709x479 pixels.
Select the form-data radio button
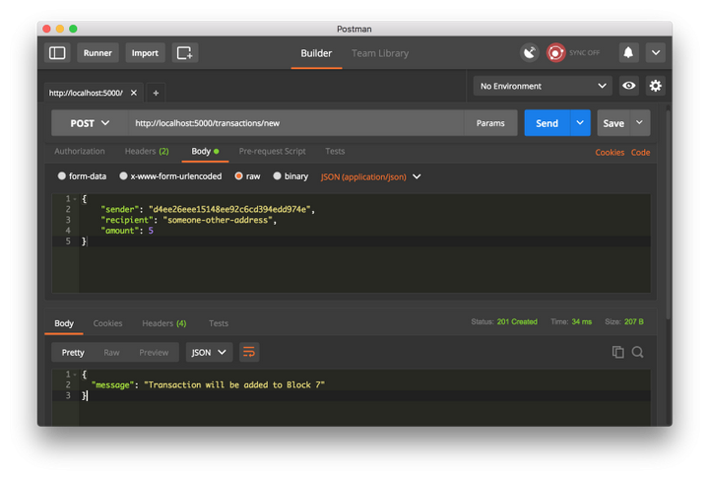coord(62,176)
